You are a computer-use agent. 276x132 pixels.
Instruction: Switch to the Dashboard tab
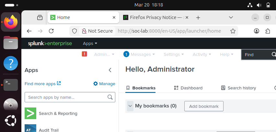tap(188, 88)
